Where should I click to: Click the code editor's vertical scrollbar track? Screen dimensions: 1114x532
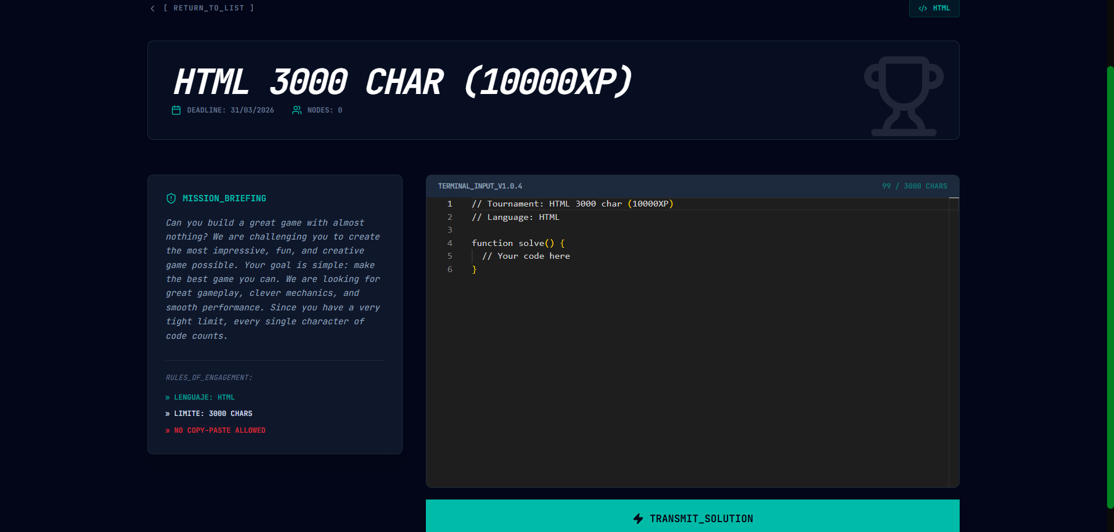(954, 342)
